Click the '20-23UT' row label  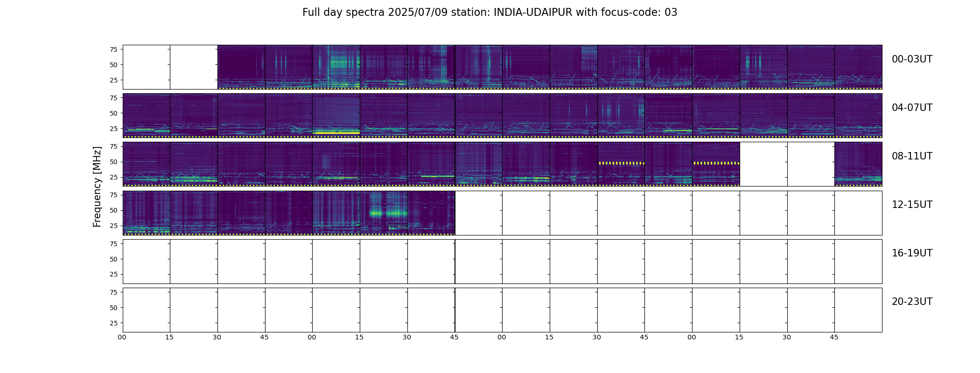coord(912,302)
